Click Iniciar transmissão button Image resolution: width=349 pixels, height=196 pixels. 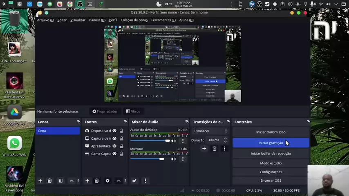271,132
